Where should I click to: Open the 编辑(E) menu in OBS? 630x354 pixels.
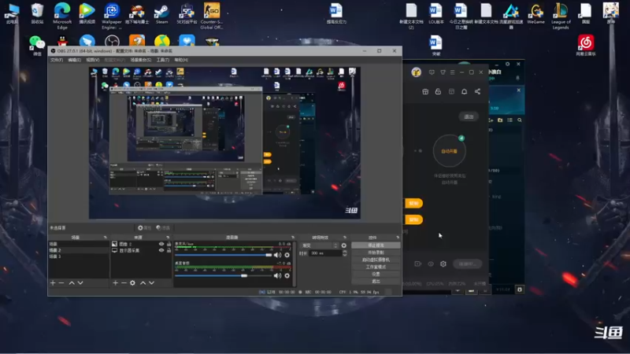pyautogui.click(x=74, y=60)
